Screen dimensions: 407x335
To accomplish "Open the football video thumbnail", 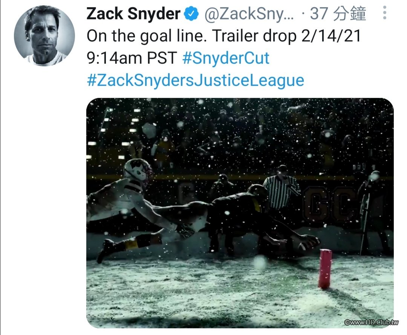I will tap(240, 213).
